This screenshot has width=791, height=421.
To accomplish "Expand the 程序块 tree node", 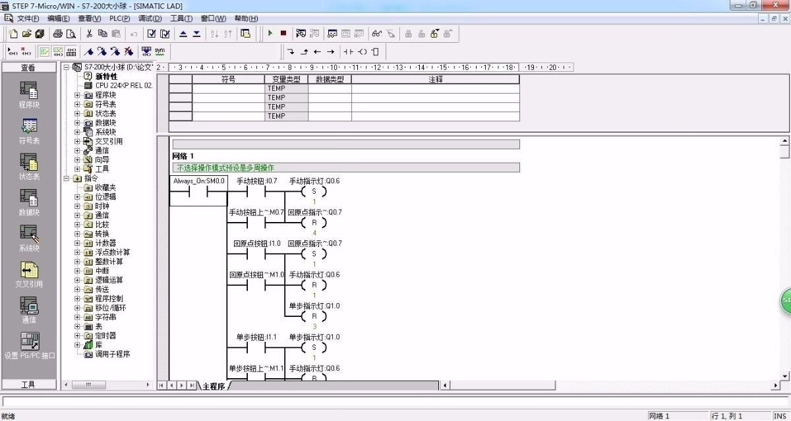I will pyautogui.click(x=76, y=95).
